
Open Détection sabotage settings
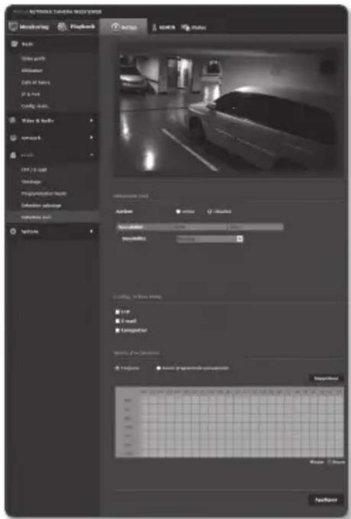pyautogui.click(x=41, y=205)
